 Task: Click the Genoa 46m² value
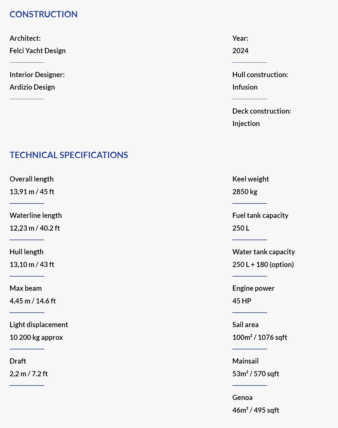coord(256,410)
